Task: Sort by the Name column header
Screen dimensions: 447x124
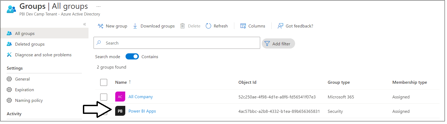Action: click(121, 82)
